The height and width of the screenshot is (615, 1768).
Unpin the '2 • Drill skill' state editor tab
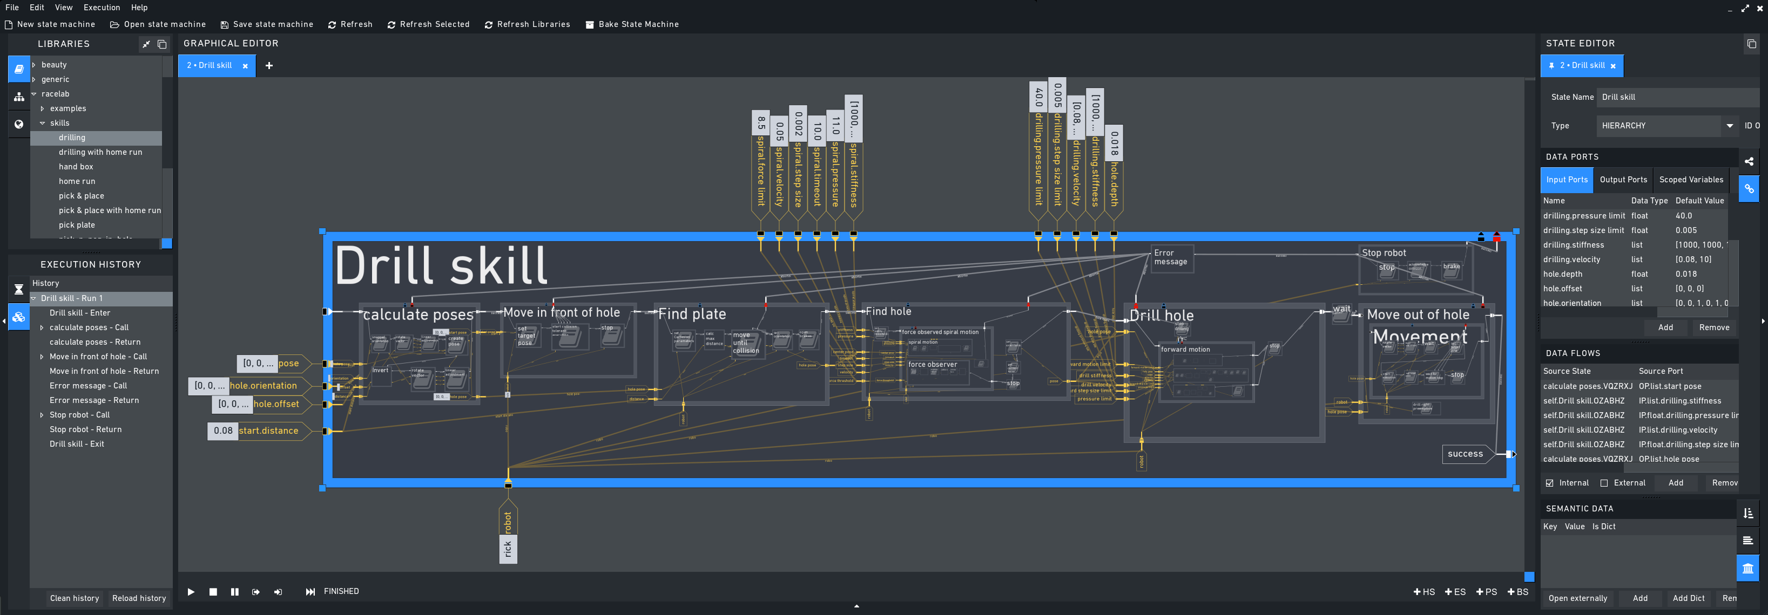tap(1553, 66)
